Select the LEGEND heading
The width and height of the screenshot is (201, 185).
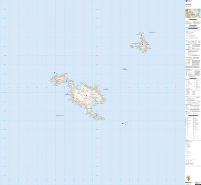pyautogui.click(x=188, y=5)
